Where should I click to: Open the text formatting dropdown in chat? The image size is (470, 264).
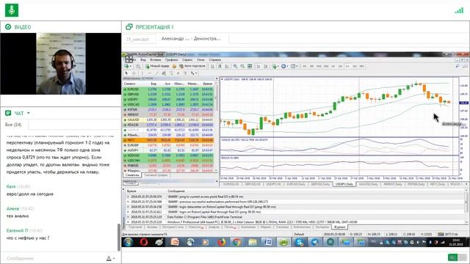point(110,258)
